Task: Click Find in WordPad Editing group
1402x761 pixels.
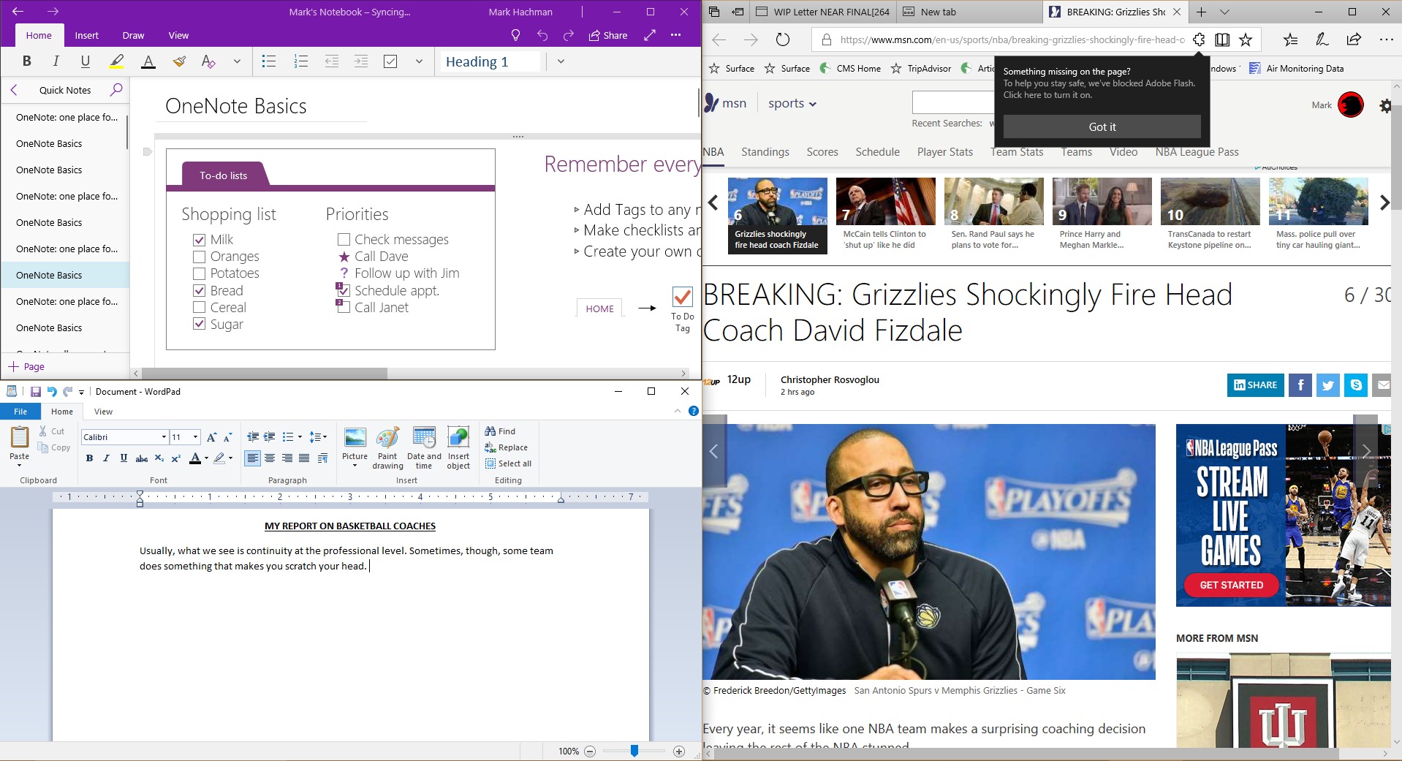Action: [500, 431]
